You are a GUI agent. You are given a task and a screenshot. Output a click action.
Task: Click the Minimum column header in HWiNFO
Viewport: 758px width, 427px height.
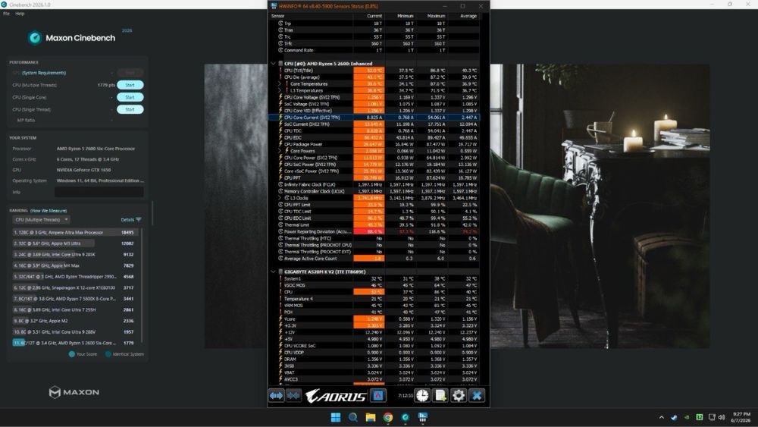[x=406, y=16]
